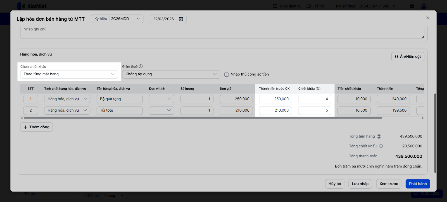Click Tiền chiết khấu field 10,000
The height and width of the screenshot is (202, 447).
click(x=354, y=99)
